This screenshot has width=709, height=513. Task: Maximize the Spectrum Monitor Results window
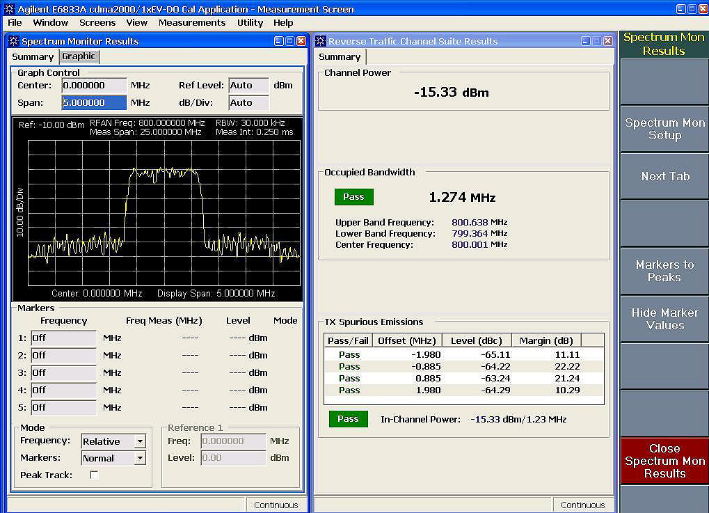point(290,41)
